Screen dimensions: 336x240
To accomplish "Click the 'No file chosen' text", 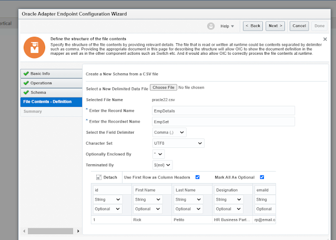I will 191,87.
